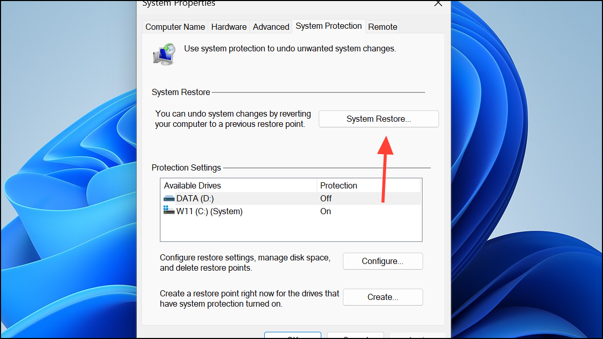Create a restore point now
The height and width of the screenshot is (339, 603).
[x=382, y=297]
